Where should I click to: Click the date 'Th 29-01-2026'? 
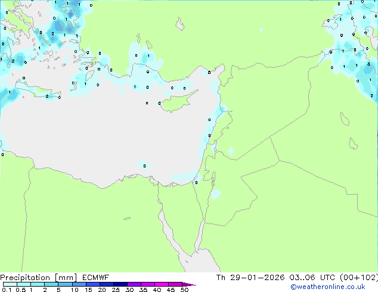(250, 278)
